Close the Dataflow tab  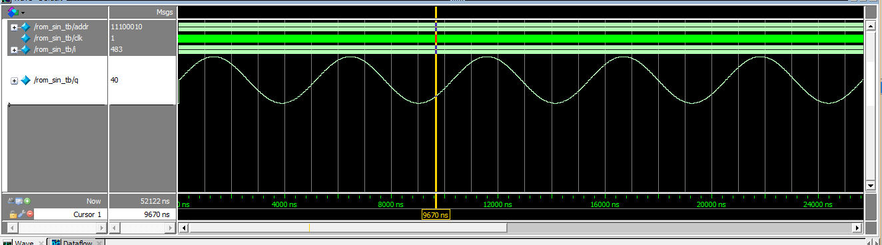tap(99, 242)
